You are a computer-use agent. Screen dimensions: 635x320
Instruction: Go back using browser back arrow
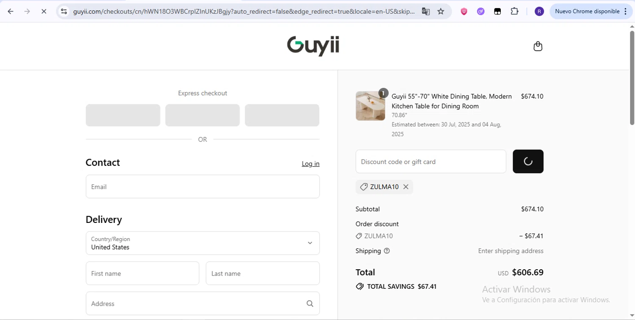pos(11,11)
